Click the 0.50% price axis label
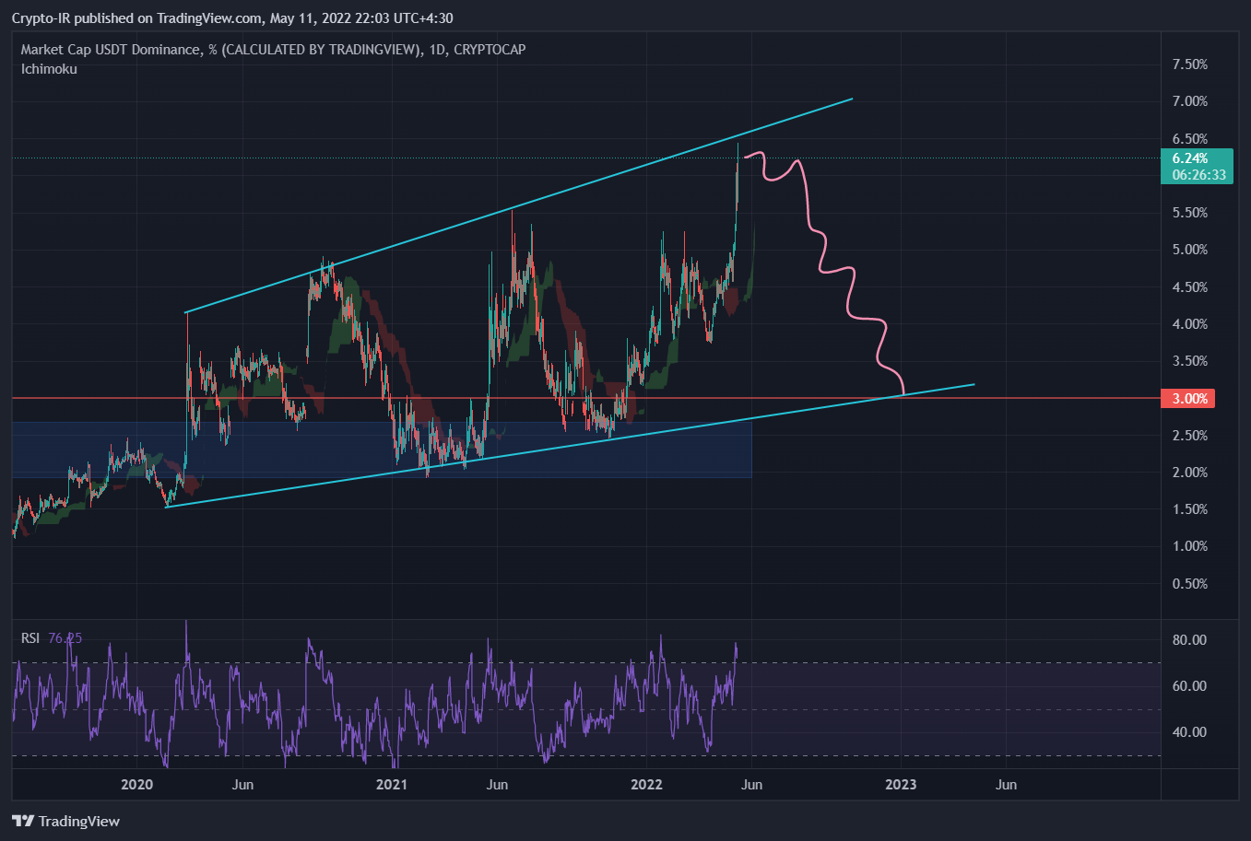The width and height of the screenshot is (1251, 841). (1189, 584)
